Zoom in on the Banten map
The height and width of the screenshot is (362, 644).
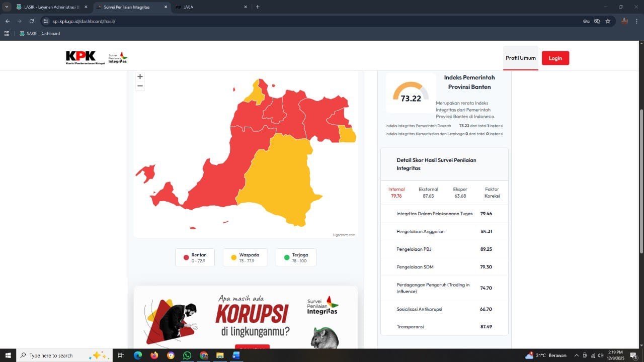140,76
